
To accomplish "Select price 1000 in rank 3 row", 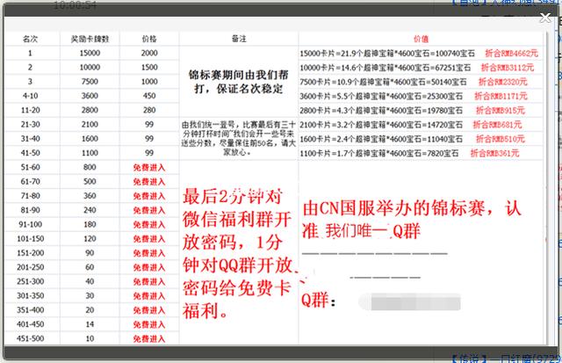I will tap(149, 82).
